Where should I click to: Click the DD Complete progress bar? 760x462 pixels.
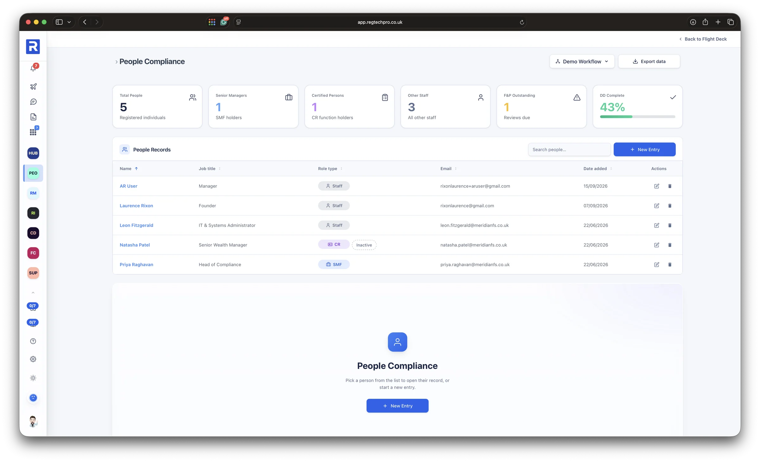tap(637, 117)
